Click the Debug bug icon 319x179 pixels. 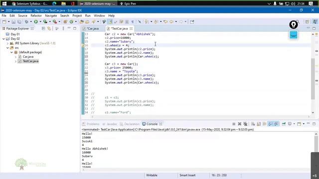pyautogui.click(x=26, y=22)
